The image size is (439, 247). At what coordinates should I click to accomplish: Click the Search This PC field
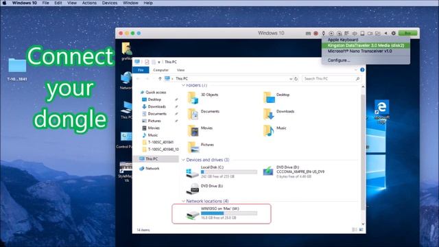pyautogui.click(x=331, y=79)
